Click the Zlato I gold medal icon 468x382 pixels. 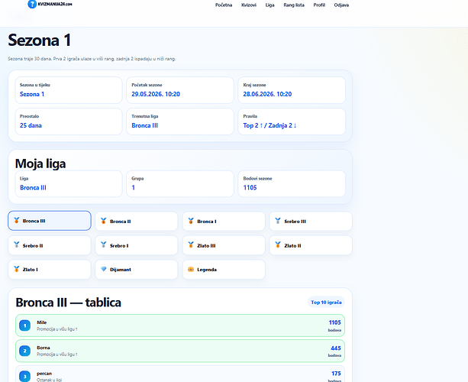(17, 269)
